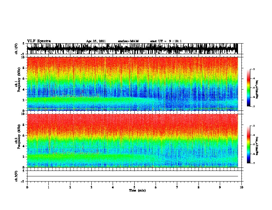272x210 pixels.
Task: Click the "Time (min)" x-axis label
Action: (137, 190)
